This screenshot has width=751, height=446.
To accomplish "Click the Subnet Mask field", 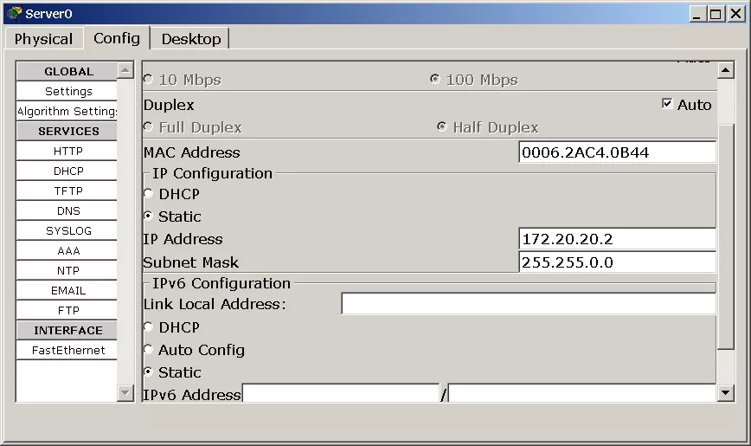I will click(x=618, y=262).
